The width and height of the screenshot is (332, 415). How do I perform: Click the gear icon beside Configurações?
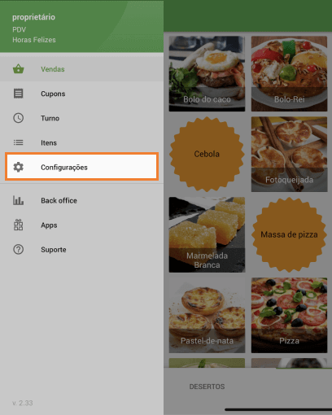[19, 167]
